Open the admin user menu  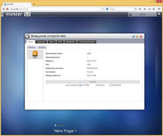coord(142,14)
